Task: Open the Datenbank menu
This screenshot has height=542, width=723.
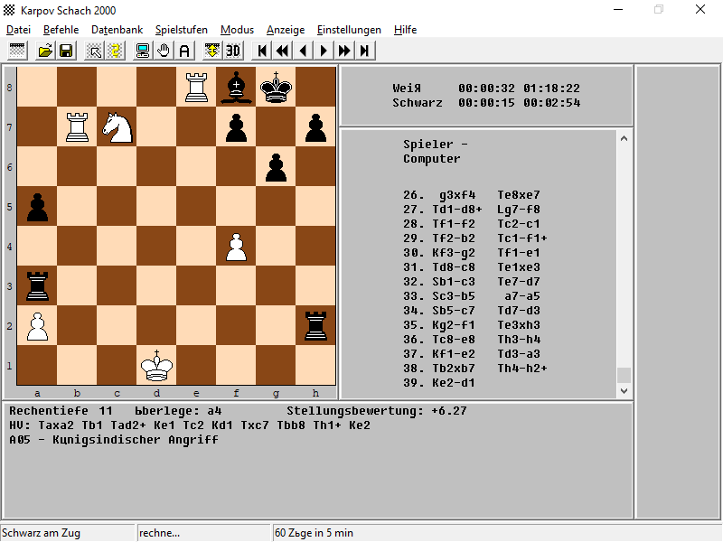Action: 117,30
